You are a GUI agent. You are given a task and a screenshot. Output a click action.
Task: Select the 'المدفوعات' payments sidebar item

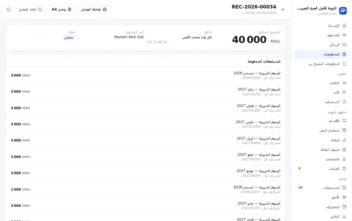[321, 54]
